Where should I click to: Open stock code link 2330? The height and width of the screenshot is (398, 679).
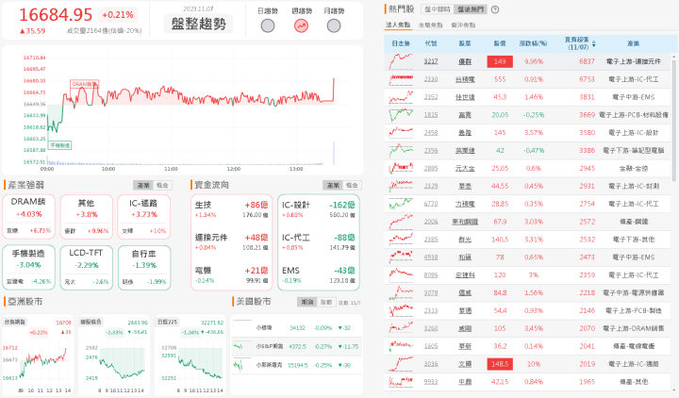[x=431, y=79]
